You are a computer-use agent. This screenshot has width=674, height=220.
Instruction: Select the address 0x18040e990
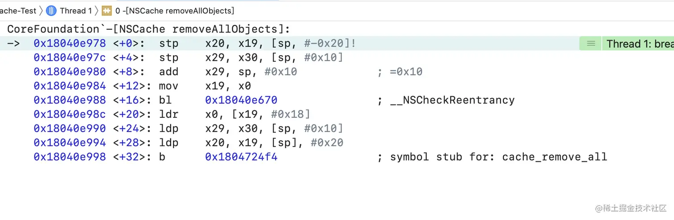click(x=70, y=128)
